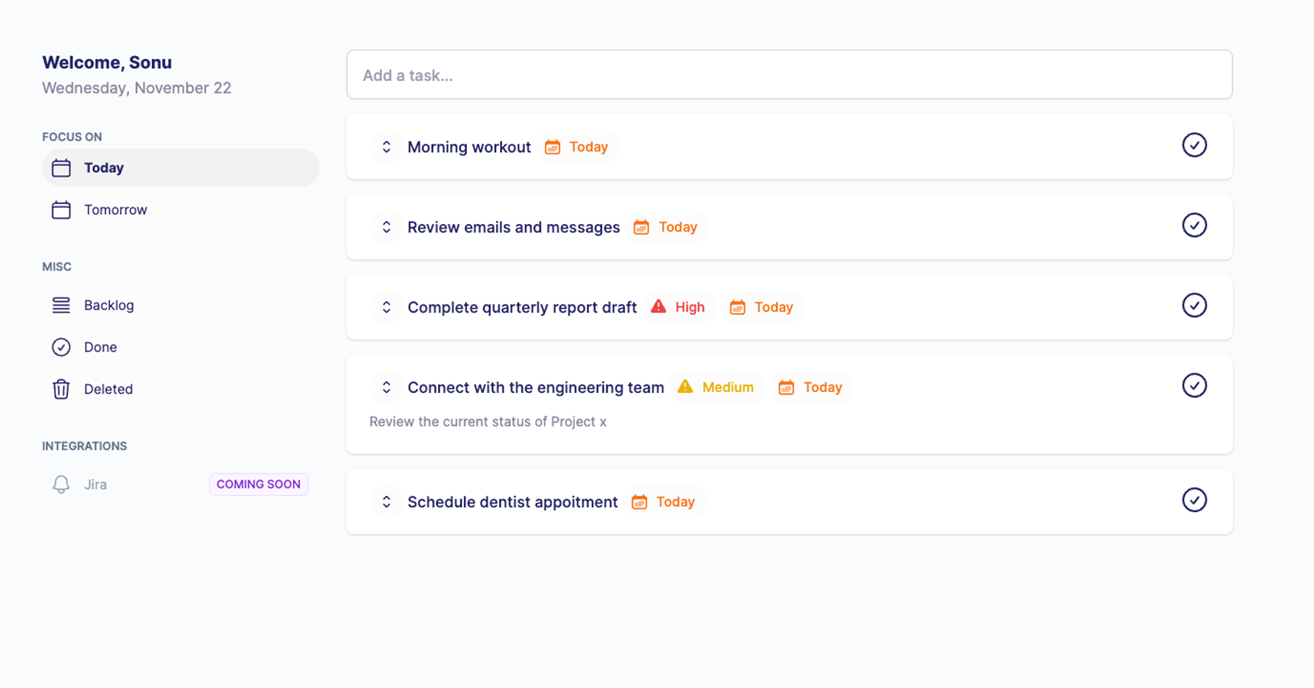
Task: Mark Morning workout as complete
Action: coord(1194,145)
